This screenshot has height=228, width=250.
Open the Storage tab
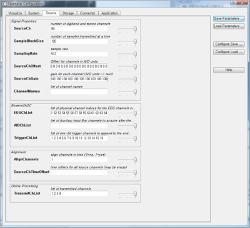[x=68, y=13]
